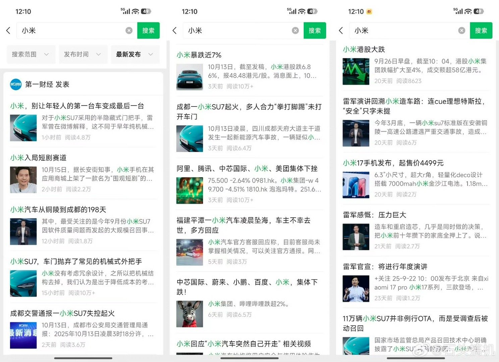This screenshot has height=362, width=499.
Task: Tap battery indicator above the 小米港股大跌 screen
Action: click(479, 11)
